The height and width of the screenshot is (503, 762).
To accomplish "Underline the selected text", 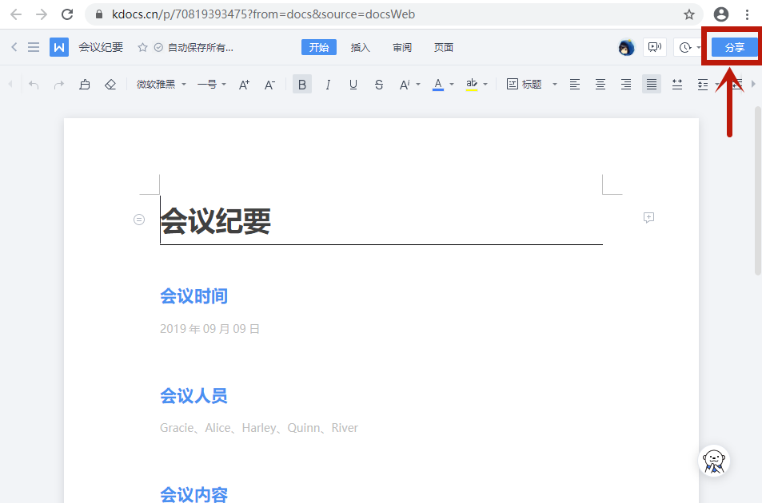I will 353,84.
